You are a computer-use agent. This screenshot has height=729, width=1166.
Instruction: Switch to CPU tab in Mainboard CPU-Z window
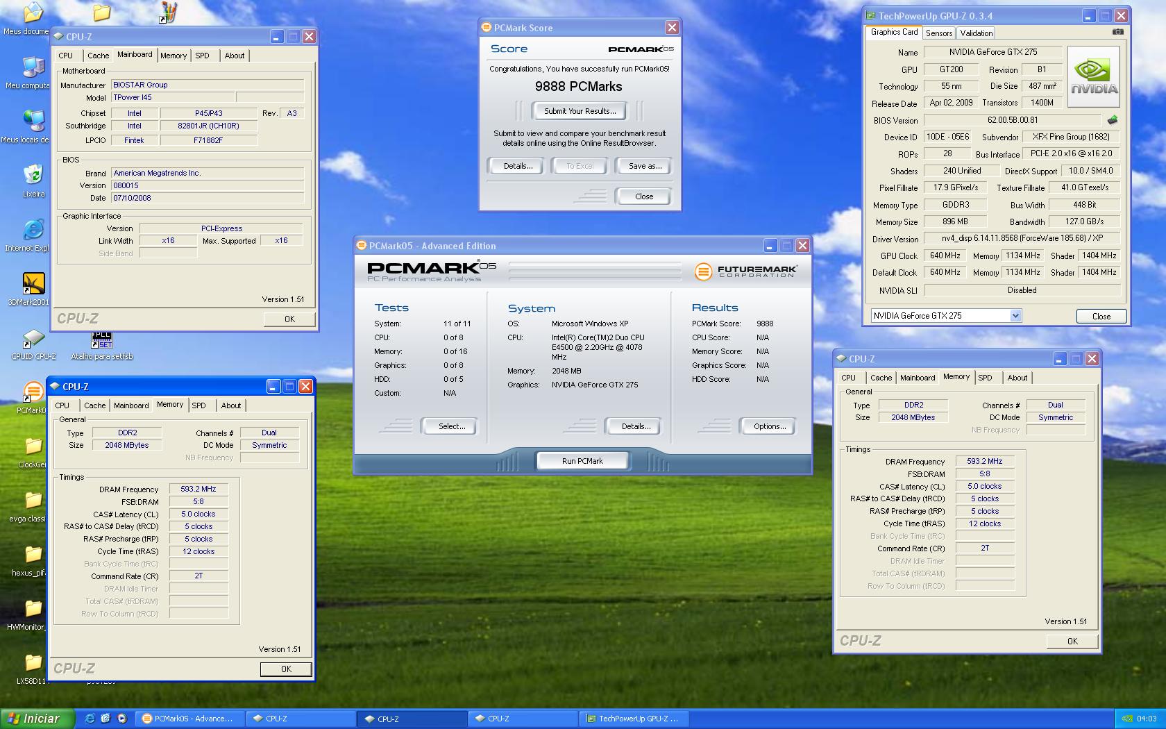(66, 56)
